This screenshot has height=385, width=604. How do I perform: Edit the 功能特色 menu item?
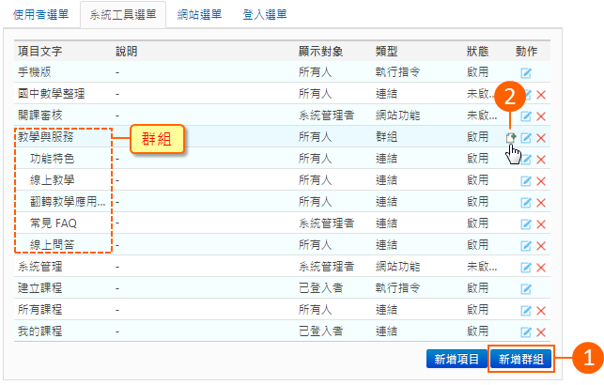tap(527, 159)
